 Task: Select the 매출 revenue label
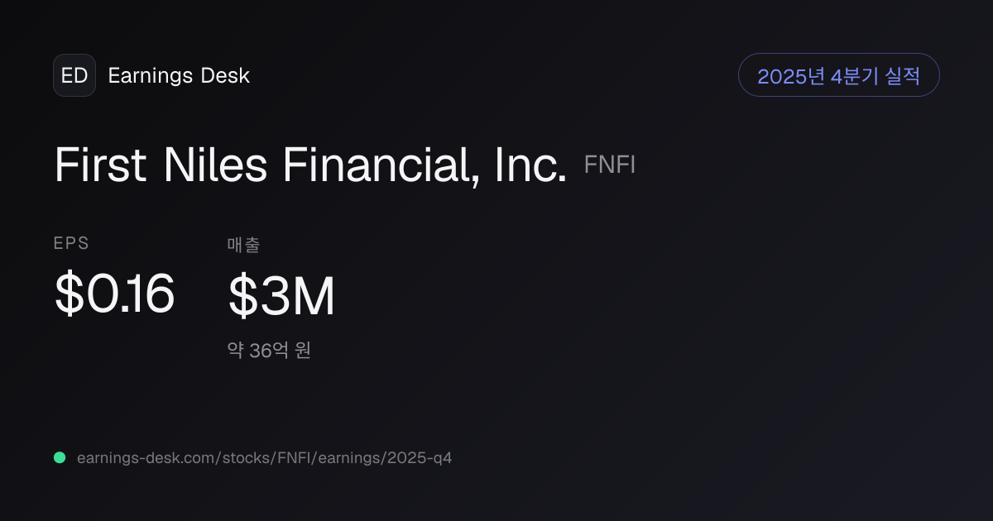[x=244, y=245]
